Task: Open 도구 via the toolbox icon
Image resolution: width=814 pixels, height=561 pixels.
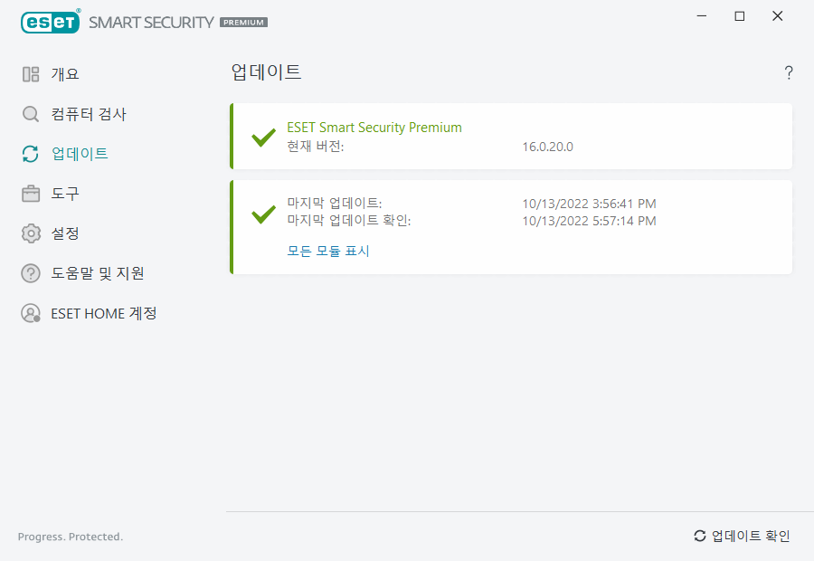Action: (30, 194)
